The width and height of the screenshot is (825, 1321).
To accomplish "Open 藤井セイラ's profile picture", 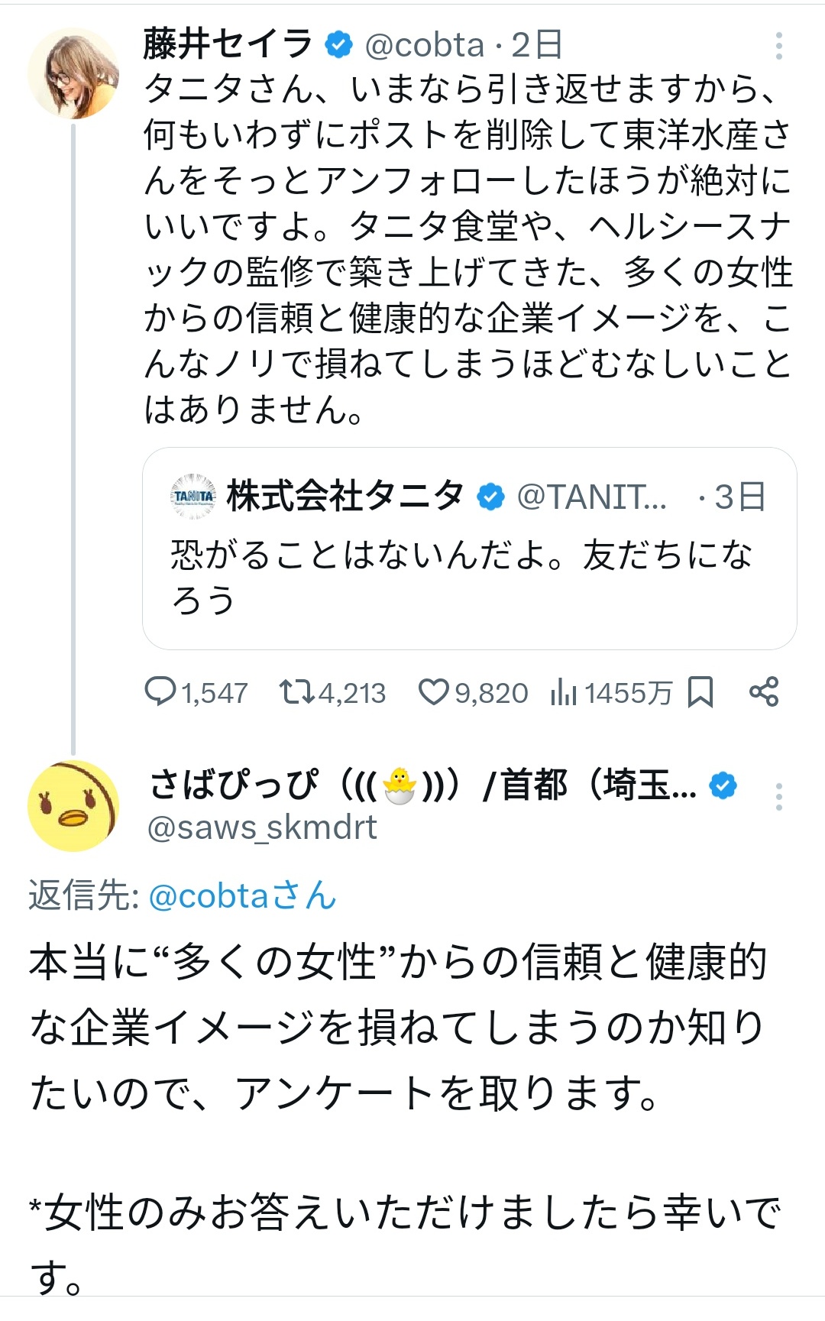I will click(73, 73).
